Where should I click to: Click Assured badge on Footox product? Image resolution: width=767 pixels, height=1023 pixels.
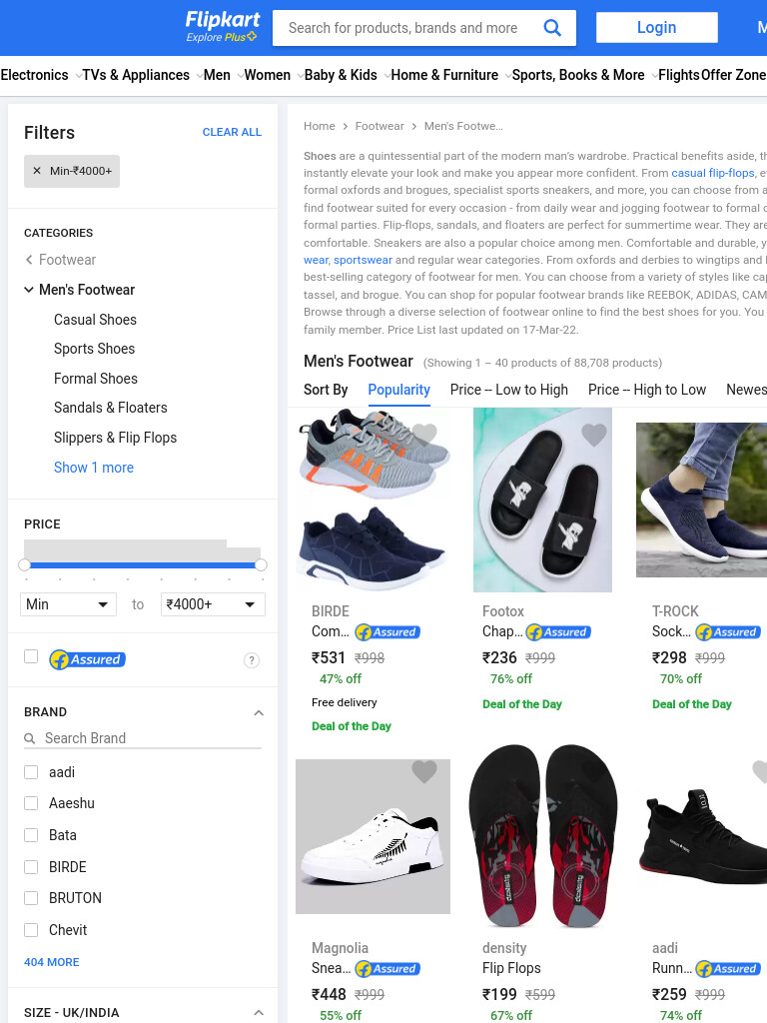tap(558, 632)
